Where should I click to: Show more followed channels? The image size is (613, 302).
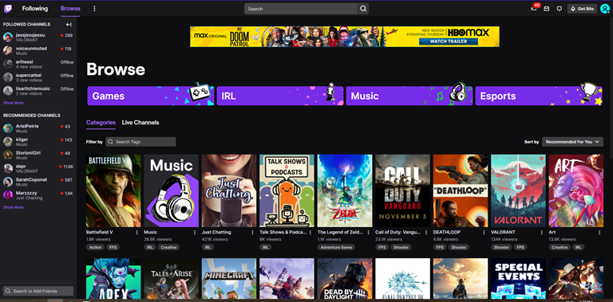click(14, 103)
